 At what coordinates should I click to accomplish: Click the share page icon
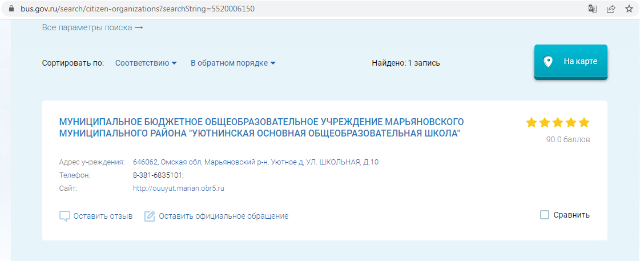click(x=611, y=9)
